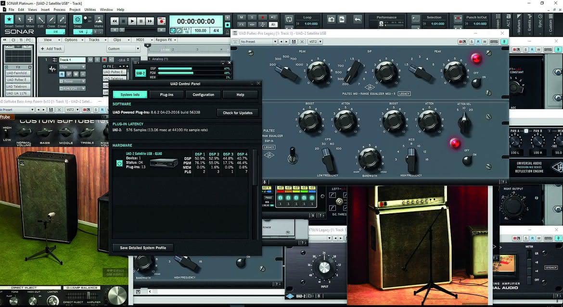Image resolution: width=563 pixels, height=307 pixels.
Task: Open the Help tab in UAD Control Panel
Action: [x=240, y=95]
